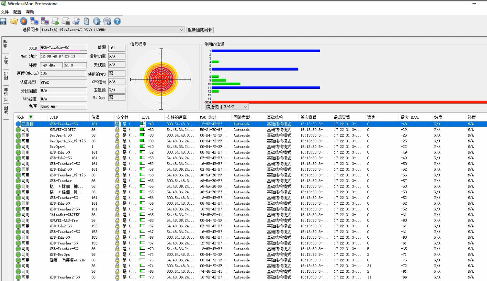Open the network adapter selection dropdown
Viewport: 487px width, 281px height.
[x=182, y=30]
